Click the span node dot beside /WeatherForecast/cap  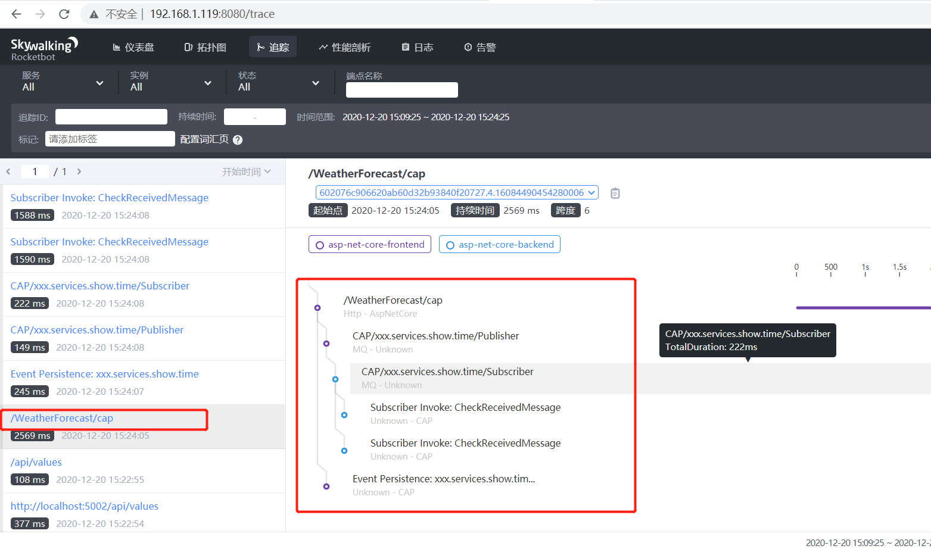[x=316, y=307]
